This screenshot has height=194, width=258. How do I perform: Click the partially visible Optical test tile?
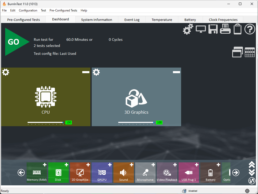(x=226, y=173)
